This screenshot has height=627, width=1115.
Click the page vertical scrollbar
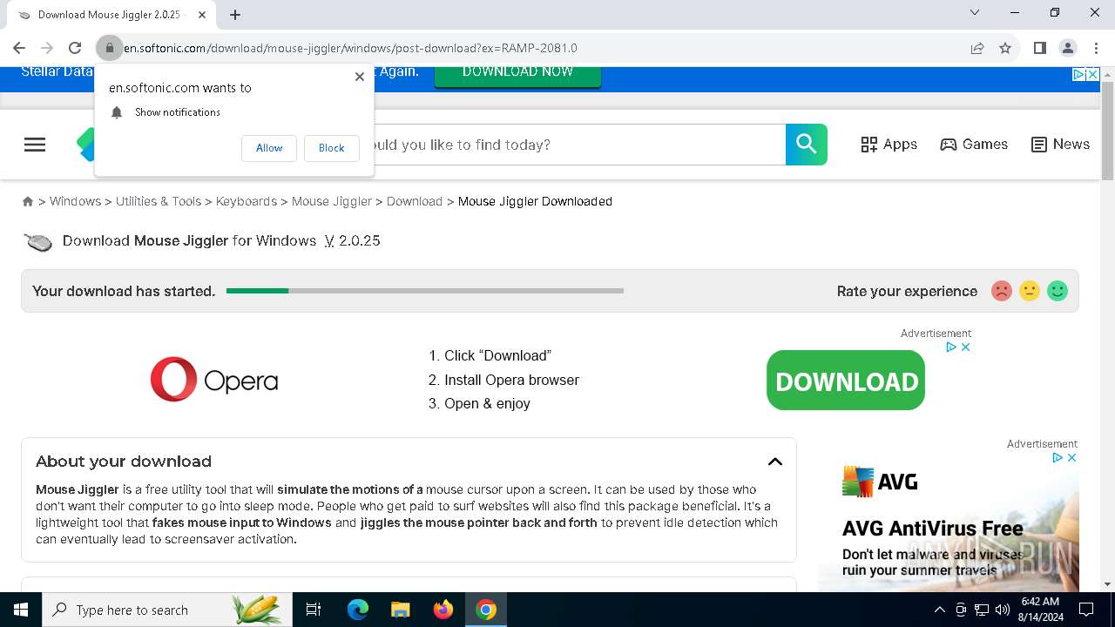1108,131
